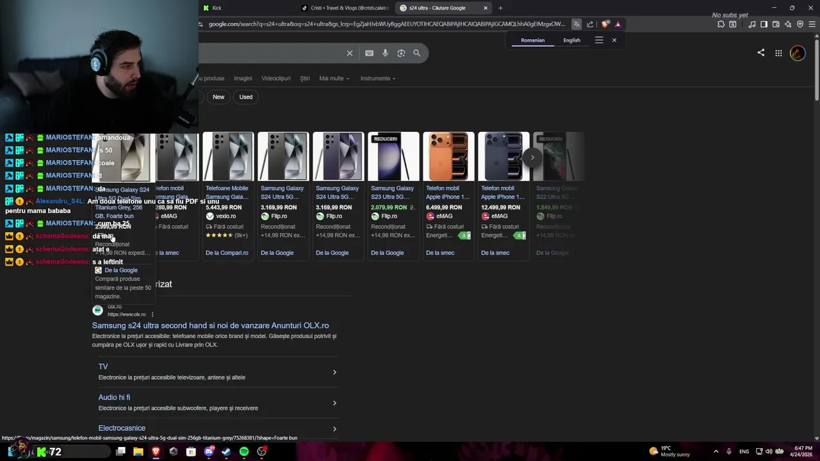Show next shopping carousel products
Viewport: 820px width, 461px height.
click(x=532, y=157)
